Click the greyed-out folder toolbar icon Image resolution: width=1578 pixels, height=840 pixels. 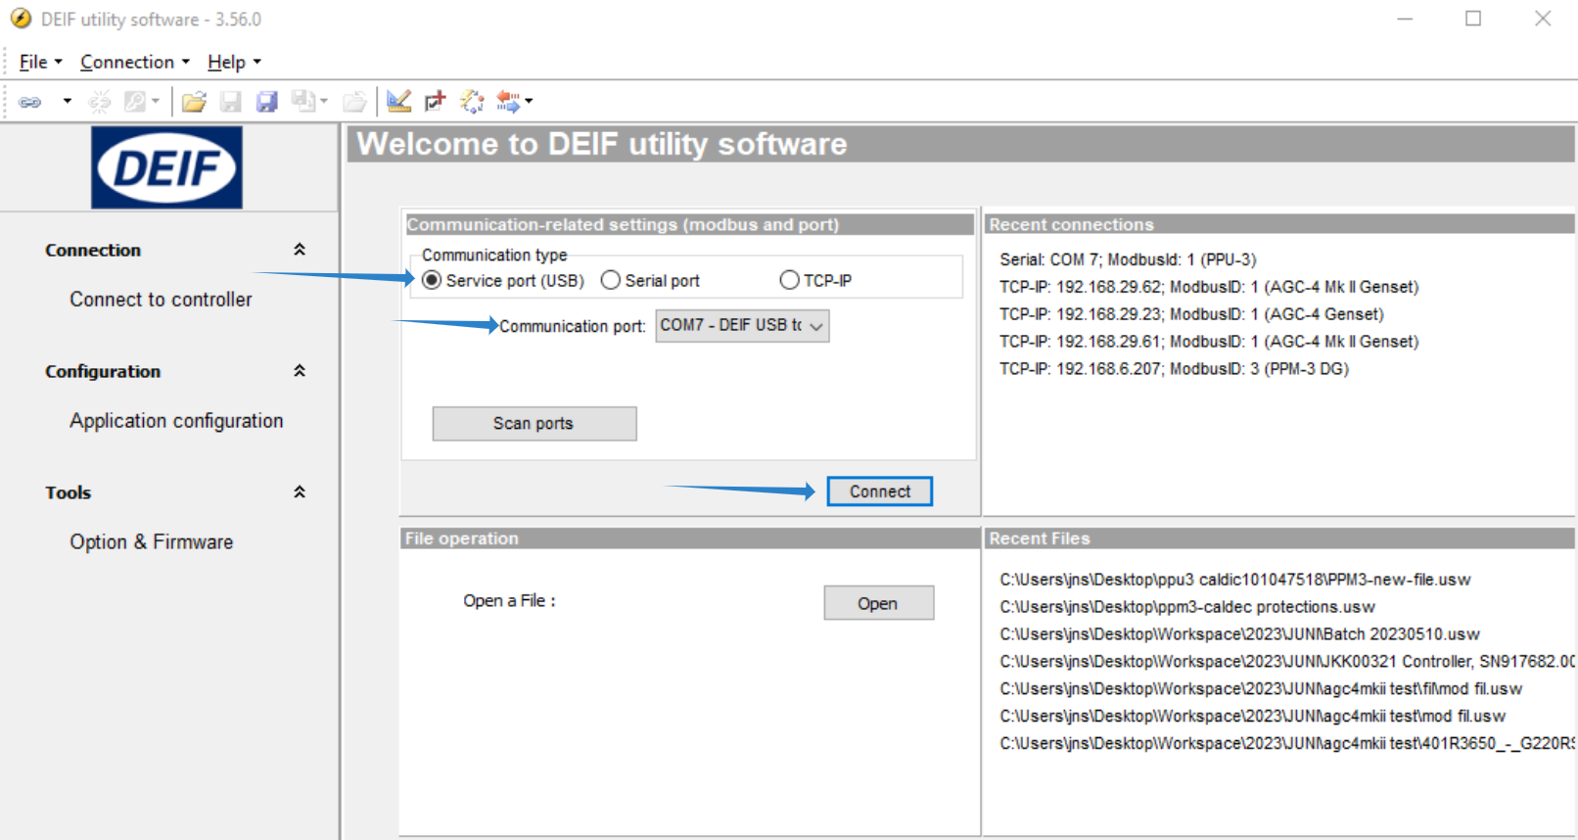(354, 102)
